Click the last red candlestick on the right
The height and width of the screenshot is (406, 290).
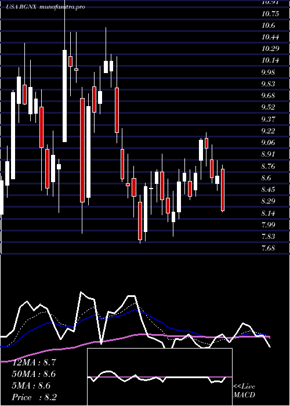[223, 190]
